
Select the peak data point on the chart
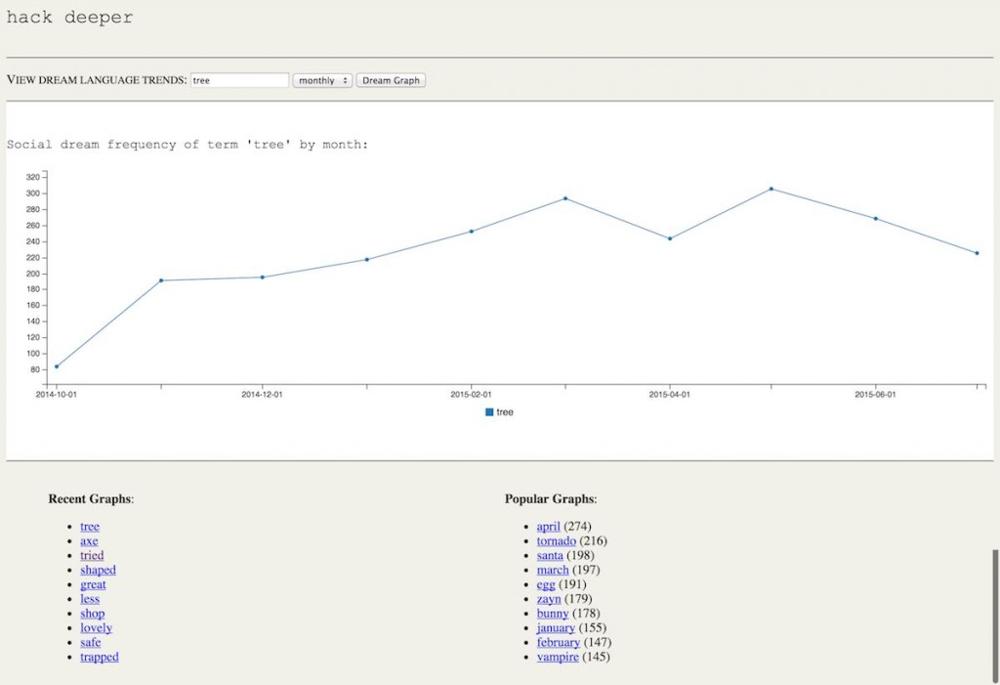pos(772,189)
